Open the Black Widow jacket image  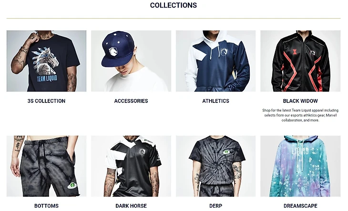[300, 61]
